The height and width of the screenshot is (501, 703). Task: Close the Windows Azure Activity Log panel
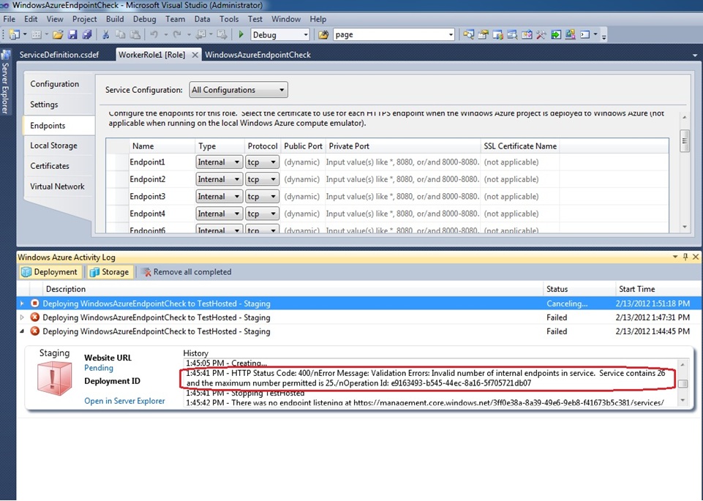(696, 257)
